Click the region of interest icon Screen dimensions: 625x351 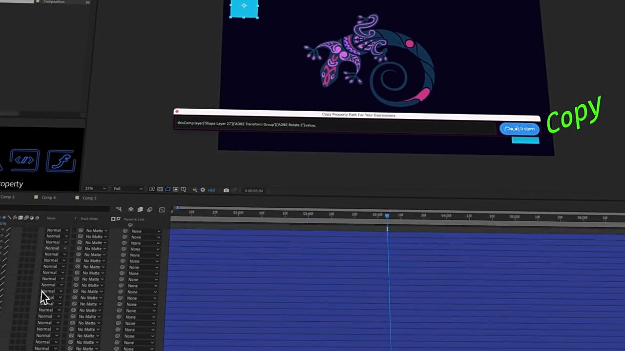point(175,189)
